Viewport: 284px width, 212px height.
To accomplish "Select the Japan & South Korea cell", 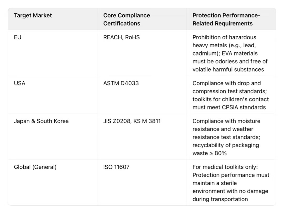I will coord(41,121).
